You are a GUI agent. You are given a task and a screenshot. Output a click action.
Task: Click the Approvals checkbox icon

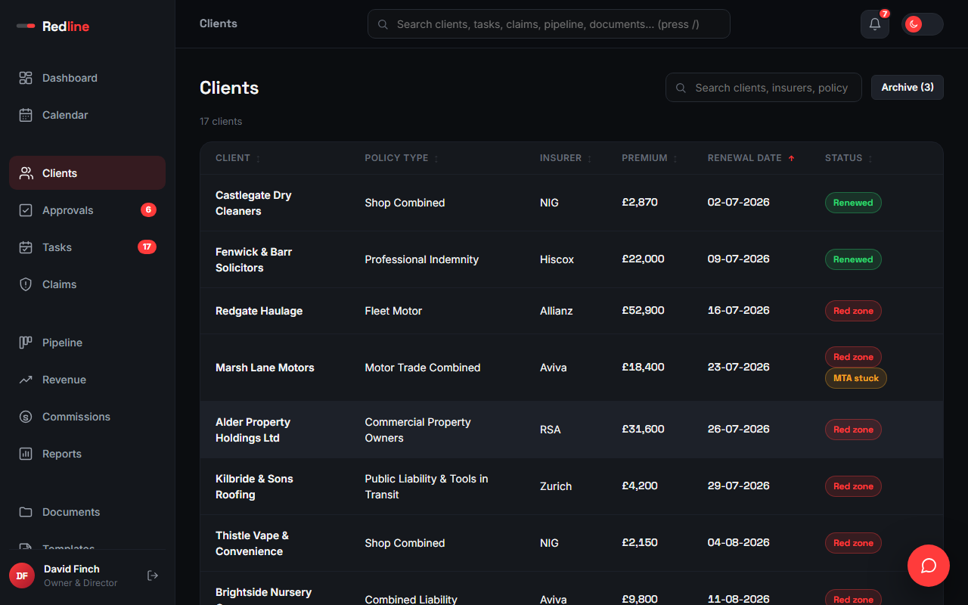coord(26,210)
